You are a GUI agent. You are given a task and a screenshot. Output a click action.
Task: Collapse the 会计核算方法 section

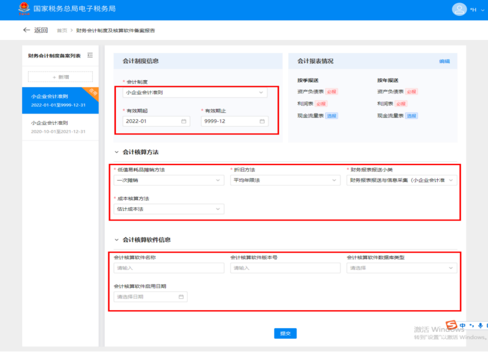point(117,152)
